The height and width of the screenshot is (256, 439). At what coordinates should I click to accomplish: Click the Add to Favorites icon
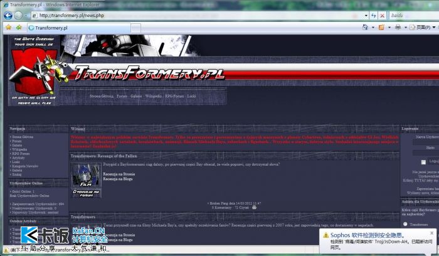point(19,28)
